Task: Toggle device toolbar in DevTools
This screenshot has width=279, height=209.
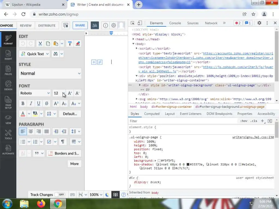Action: tap(140, 23)
